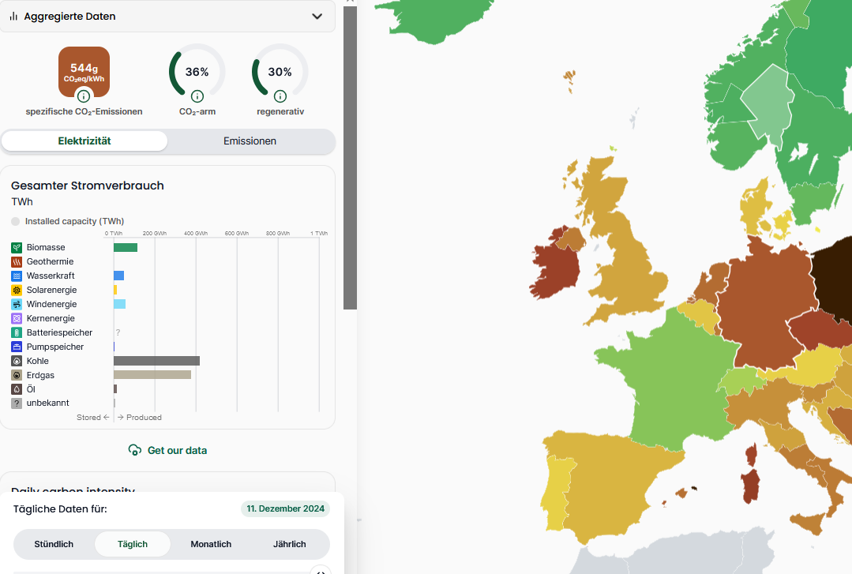Screen dimensions: 852x574
Task: Select Täglich time resolution
Action: pyautogui.click(x=133, y=544)
